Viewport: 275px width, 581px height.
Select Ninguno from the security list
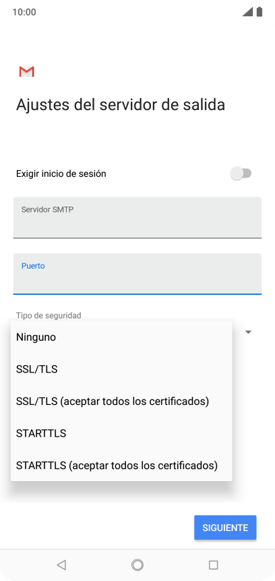pos(121,337)
